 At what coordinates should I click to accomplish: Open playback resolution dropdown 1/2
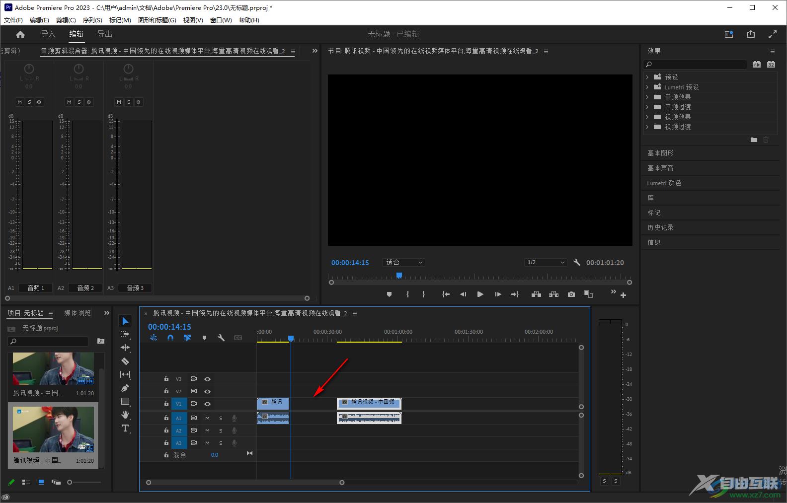pyautogui.click(x=546, y=262)
